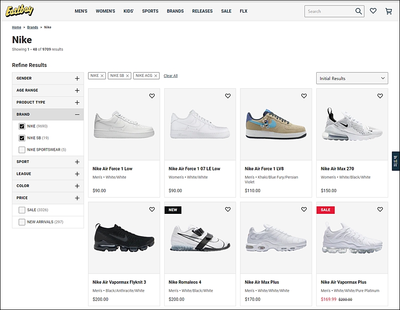
Task: Open the SPORTS menu
Action: (x=150, y=11)
